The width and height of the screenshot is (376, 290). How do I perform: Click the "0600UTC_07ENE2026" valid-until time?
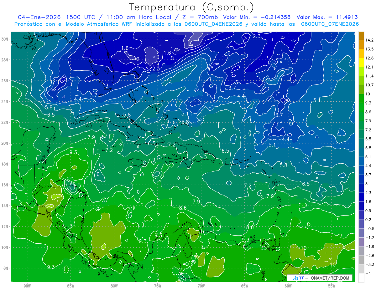330,24
